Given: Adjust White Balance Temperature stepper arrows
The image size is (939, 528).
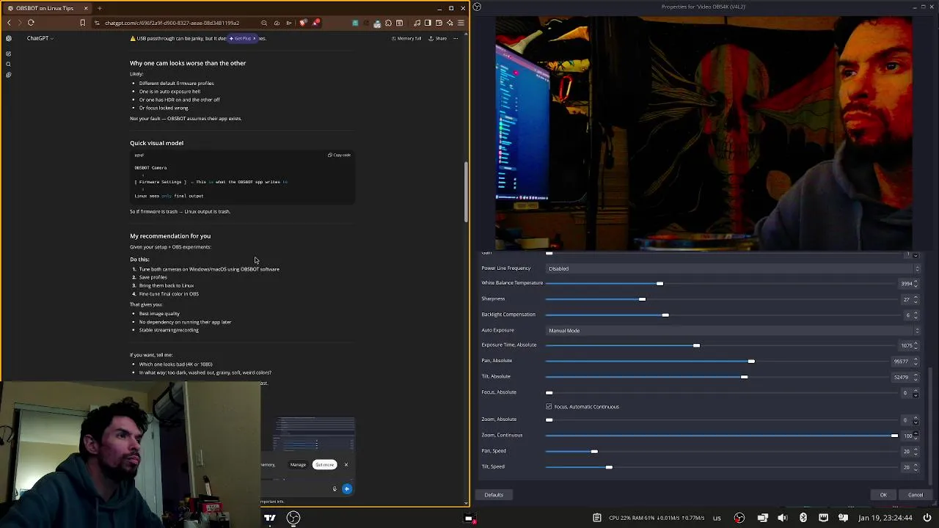Looking at the screenshot, I should [x=916, y=284].
